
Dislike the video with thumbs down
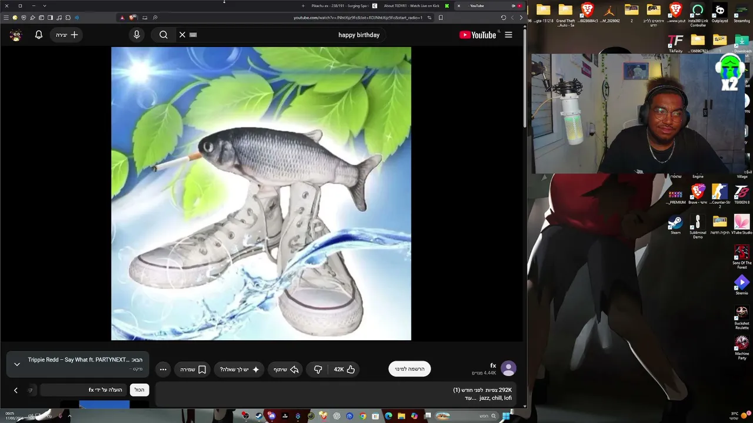(x=318, y=370)
